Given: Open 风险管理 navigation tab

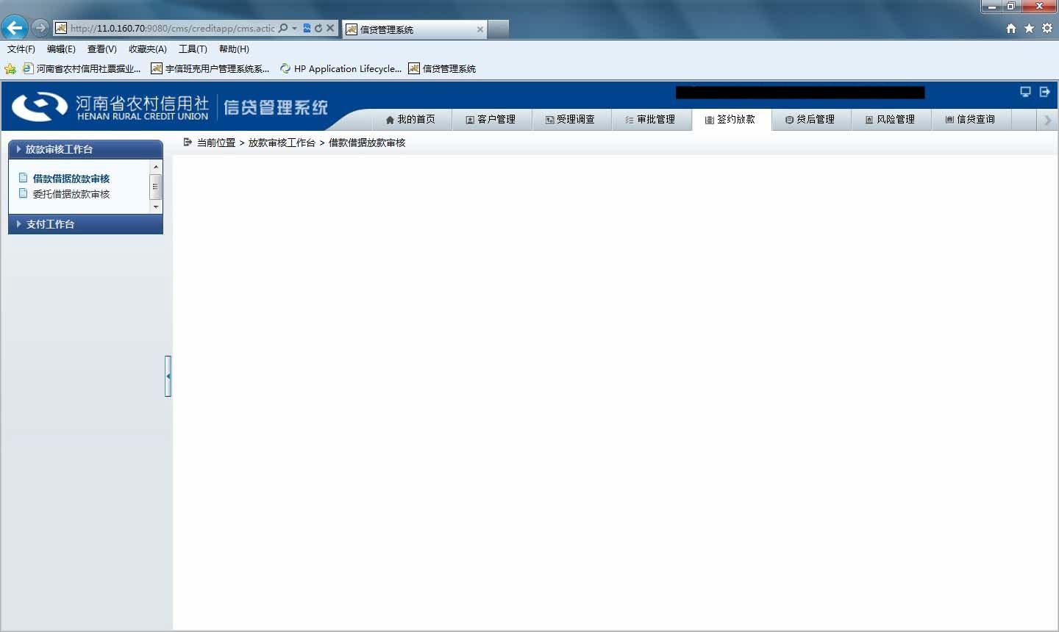Looking at the screenshot, I should pos(891,119).
